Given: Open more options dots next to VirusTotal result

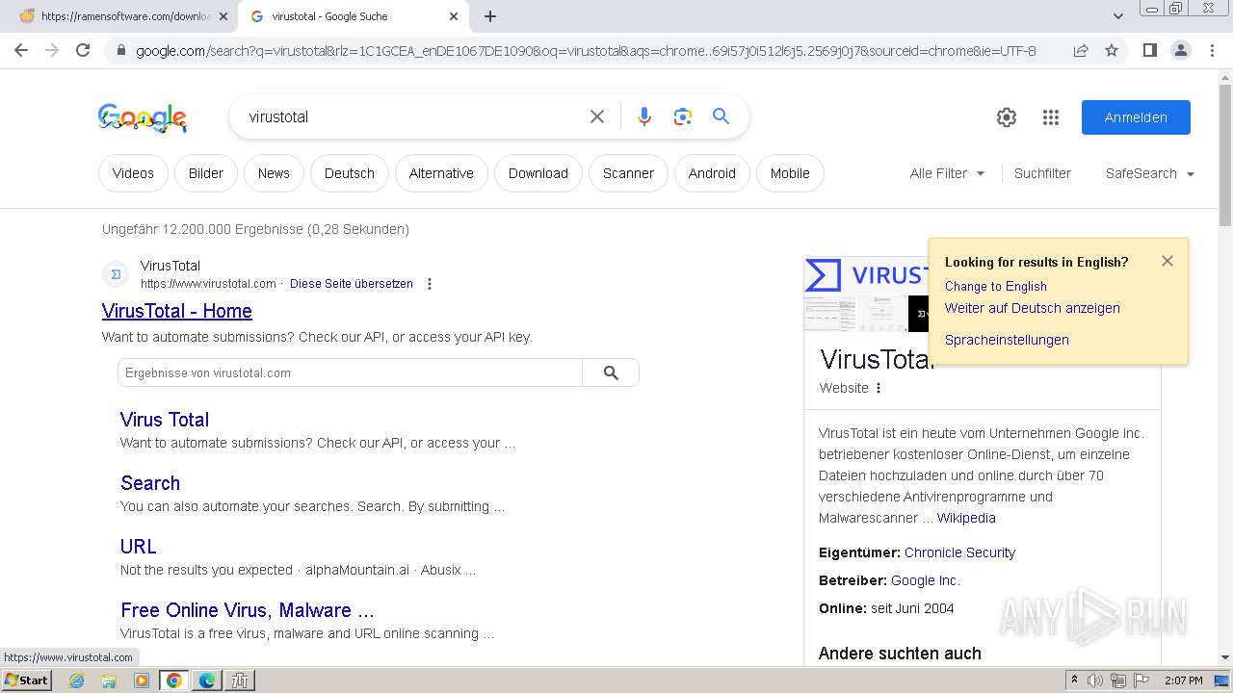Looking at the screenshot, I should (430, 284).
